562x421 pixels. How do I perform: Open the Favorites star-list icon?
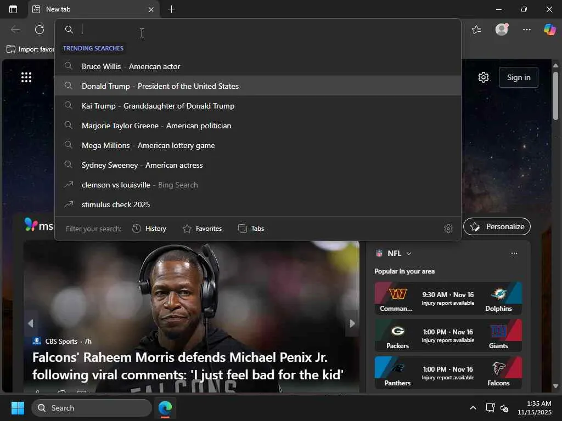476,30
